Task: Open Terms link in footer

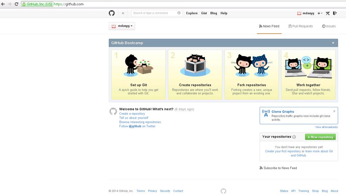Action: click(x=141, y=191)
